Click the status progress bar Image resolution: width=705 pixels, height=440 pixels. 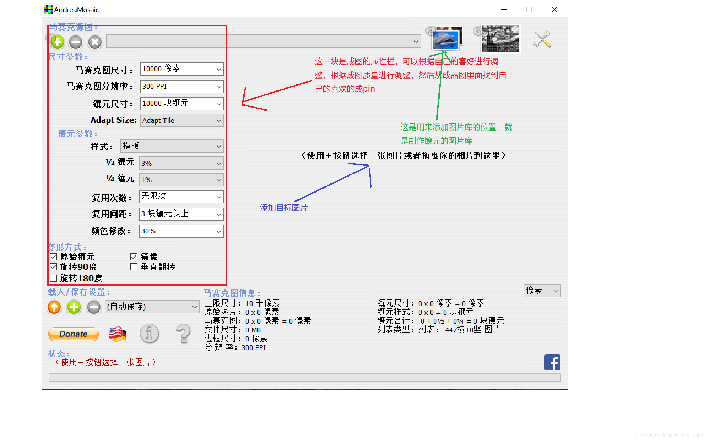click(305, 378)
